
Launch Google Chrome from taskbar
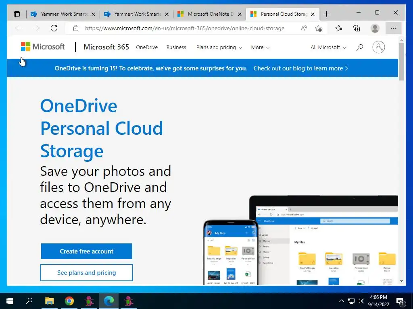tap(69, 301)
